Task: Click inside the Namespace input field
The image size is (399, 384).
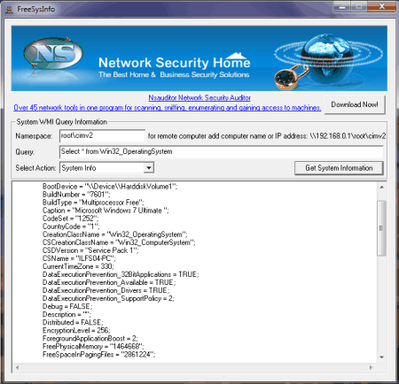Action: pyautogui.click(x=102, y=135)
